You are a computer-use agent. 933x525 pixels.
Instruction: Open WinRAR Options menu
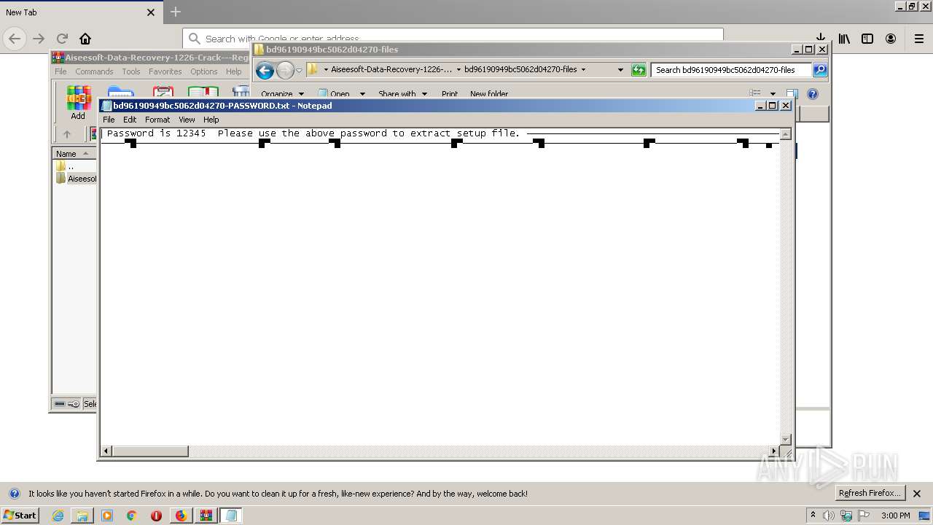coord(204,71)
